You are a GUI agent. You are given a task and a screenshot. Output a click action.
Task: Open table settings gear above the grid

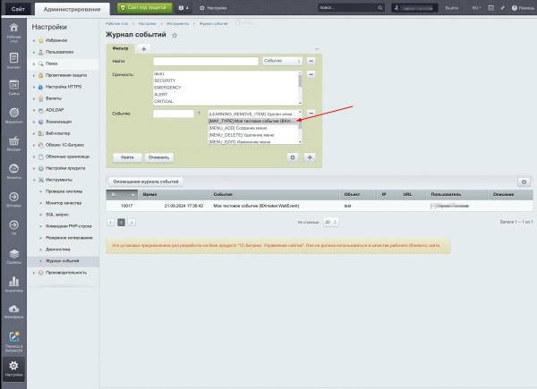click(524, 182)
